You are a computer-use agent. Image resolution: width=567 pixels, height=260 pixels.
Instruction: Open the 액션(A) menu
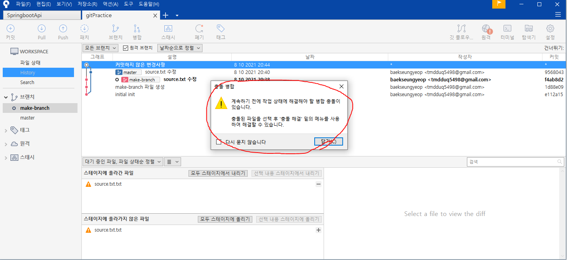click(x=111, y=4)
